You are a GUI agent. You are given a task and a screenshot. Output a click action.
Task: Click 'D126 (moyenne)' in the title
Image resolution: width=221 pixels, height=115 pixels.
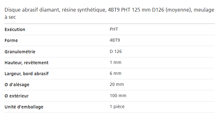pos(172,10)
